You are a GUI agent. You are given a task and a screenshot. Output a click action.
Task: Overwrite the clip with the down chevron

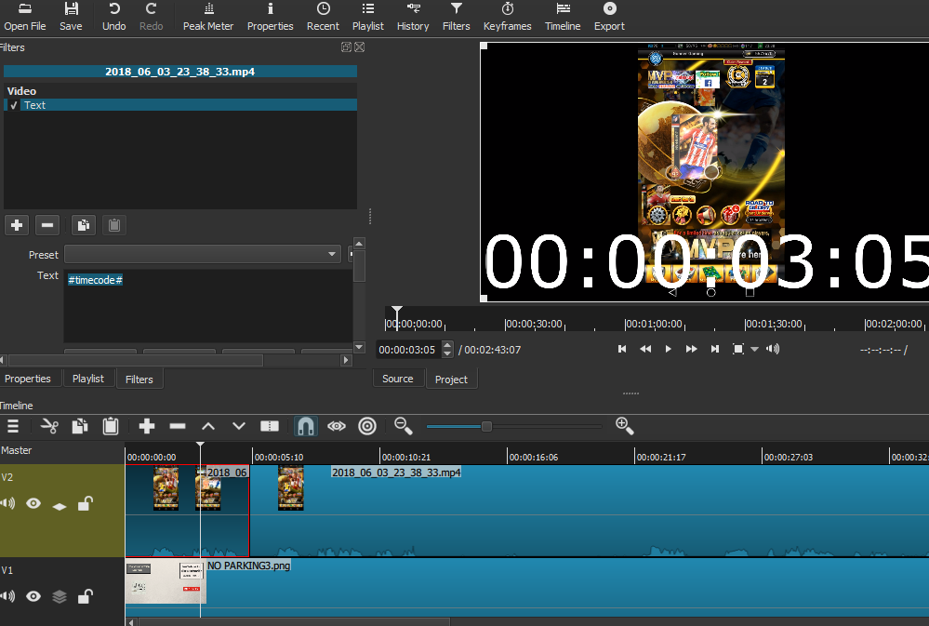coord(239,426)
